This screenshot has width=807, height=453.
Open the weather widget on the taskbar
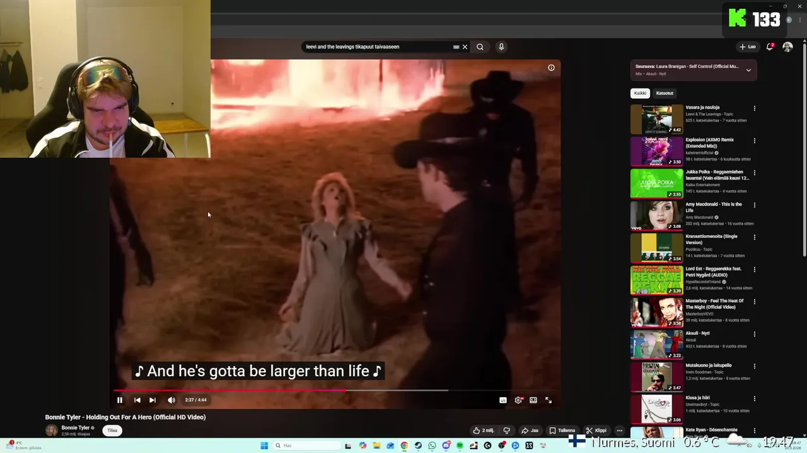coord(22,445)
